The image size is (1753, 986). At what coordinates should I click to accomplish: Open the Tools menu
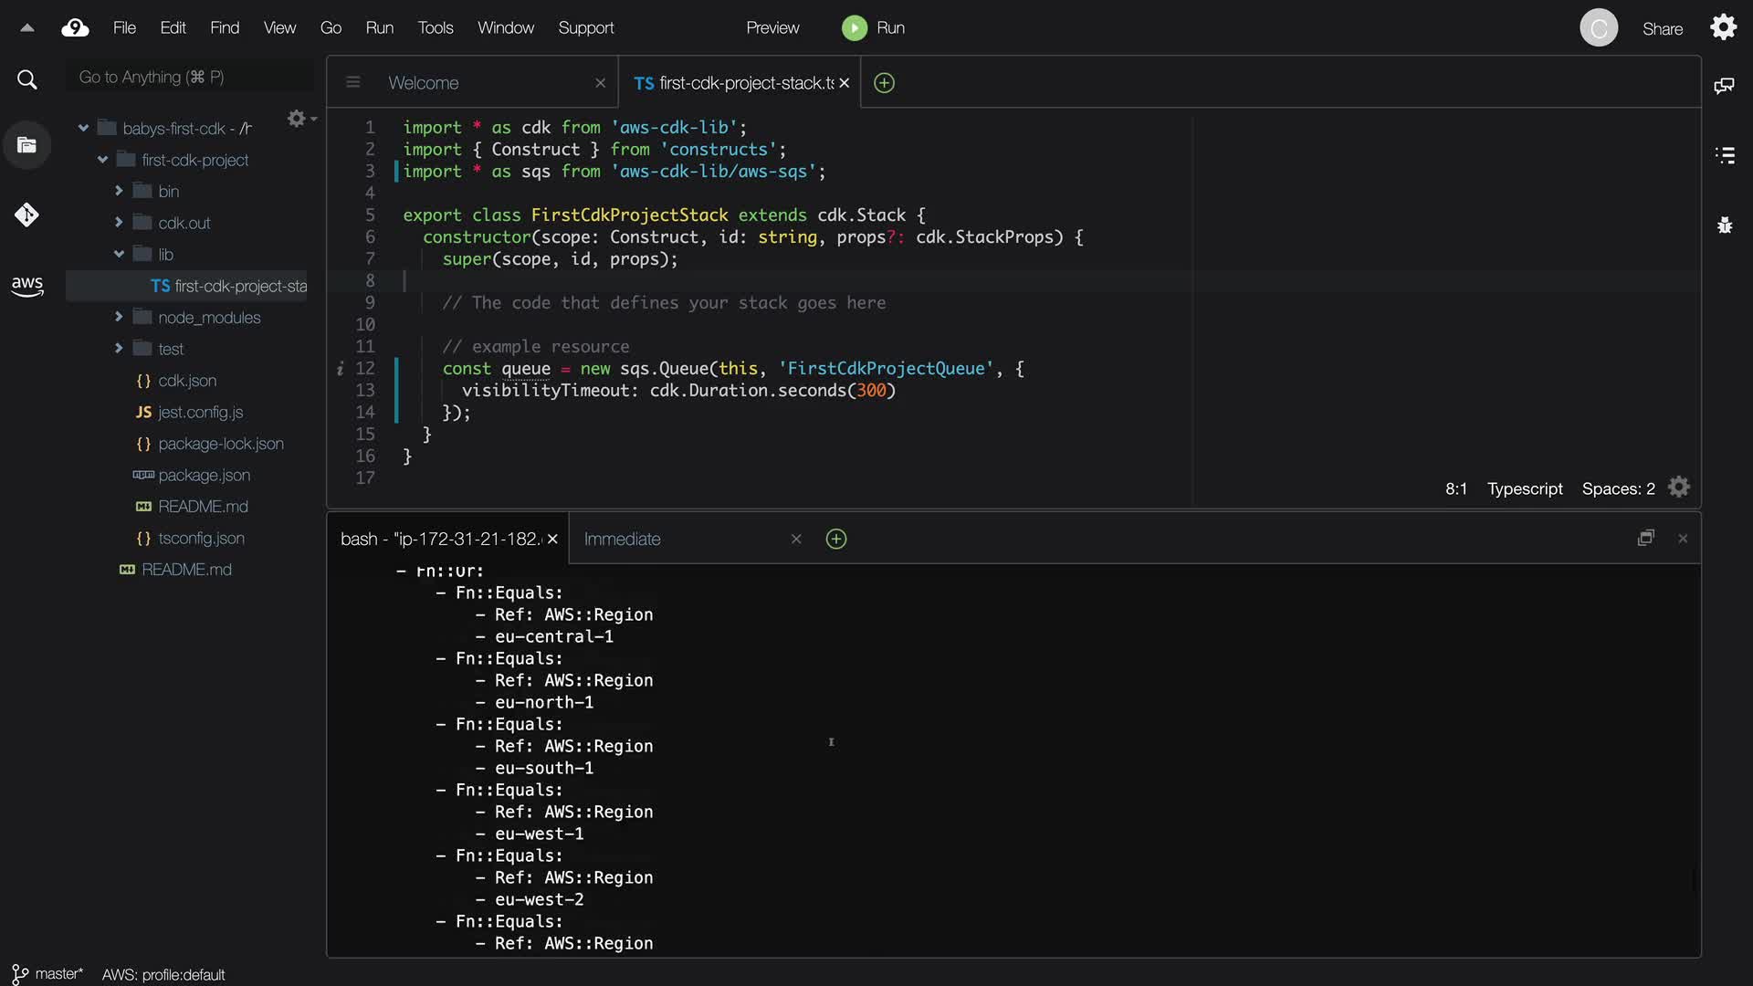point(435,28)
